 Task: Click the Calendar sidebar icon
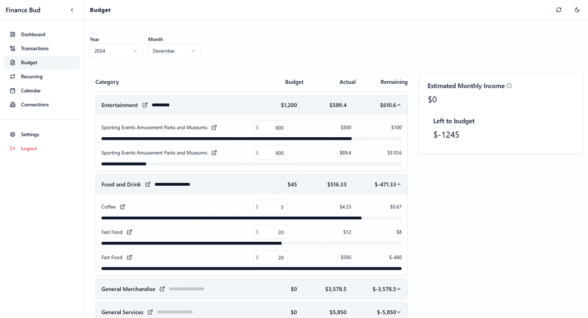[13, 91]
